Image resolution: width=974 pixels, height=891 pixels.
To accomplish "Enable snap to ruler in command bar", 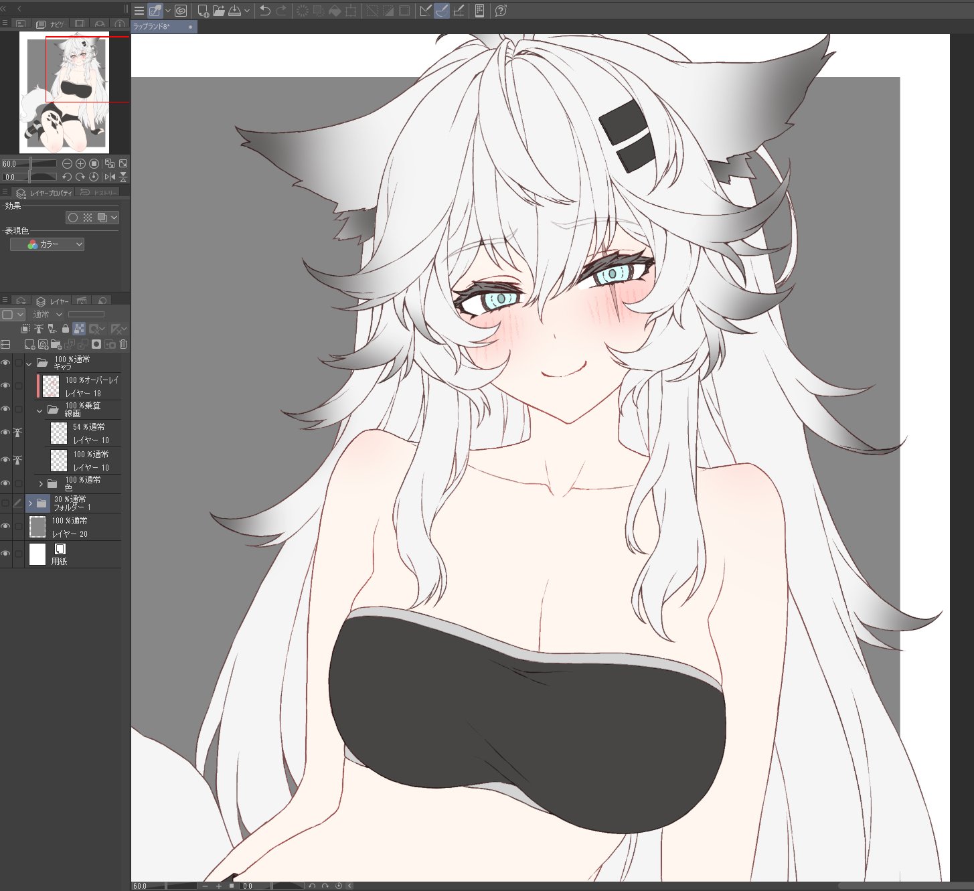I will (425, 11).
